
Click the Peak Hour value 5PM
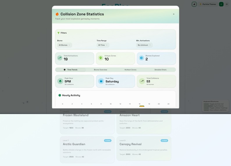(x=68, y=81)
